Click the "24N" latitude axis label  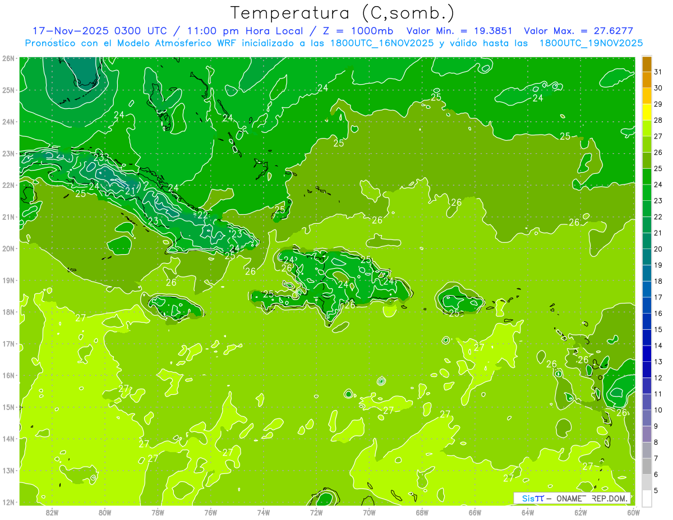pyautogui.click(x=8, y=122)
